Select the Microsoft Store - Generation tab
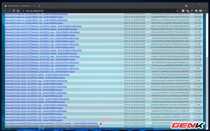Screen dimensions: 210x131 click(20, 6)
